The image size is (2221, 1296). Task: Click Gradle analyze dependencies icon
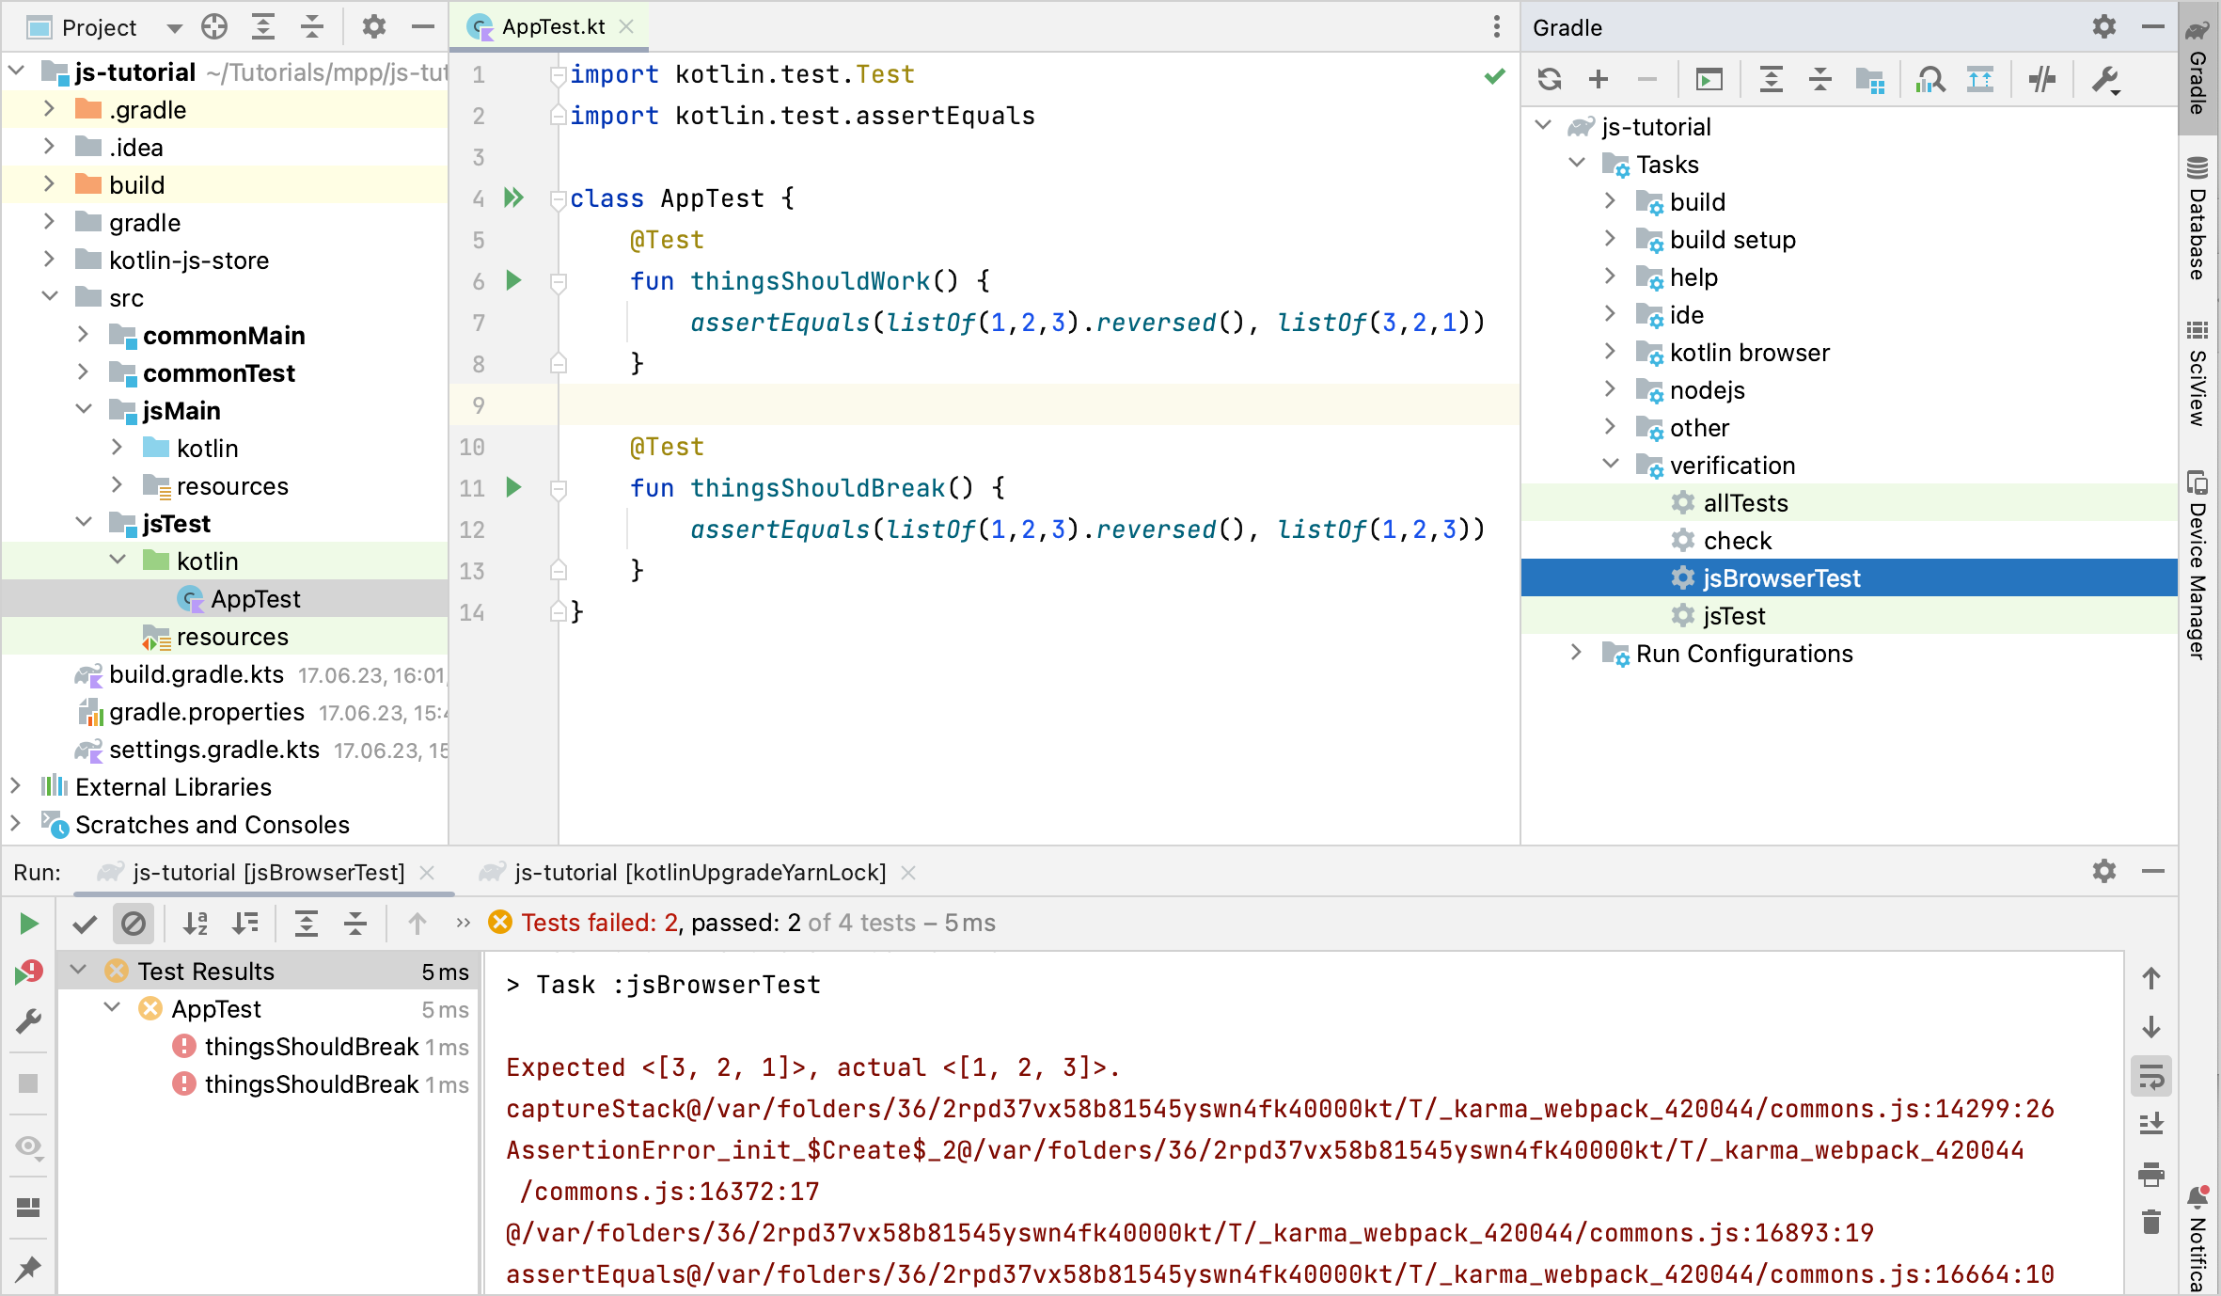point(1930,80)
